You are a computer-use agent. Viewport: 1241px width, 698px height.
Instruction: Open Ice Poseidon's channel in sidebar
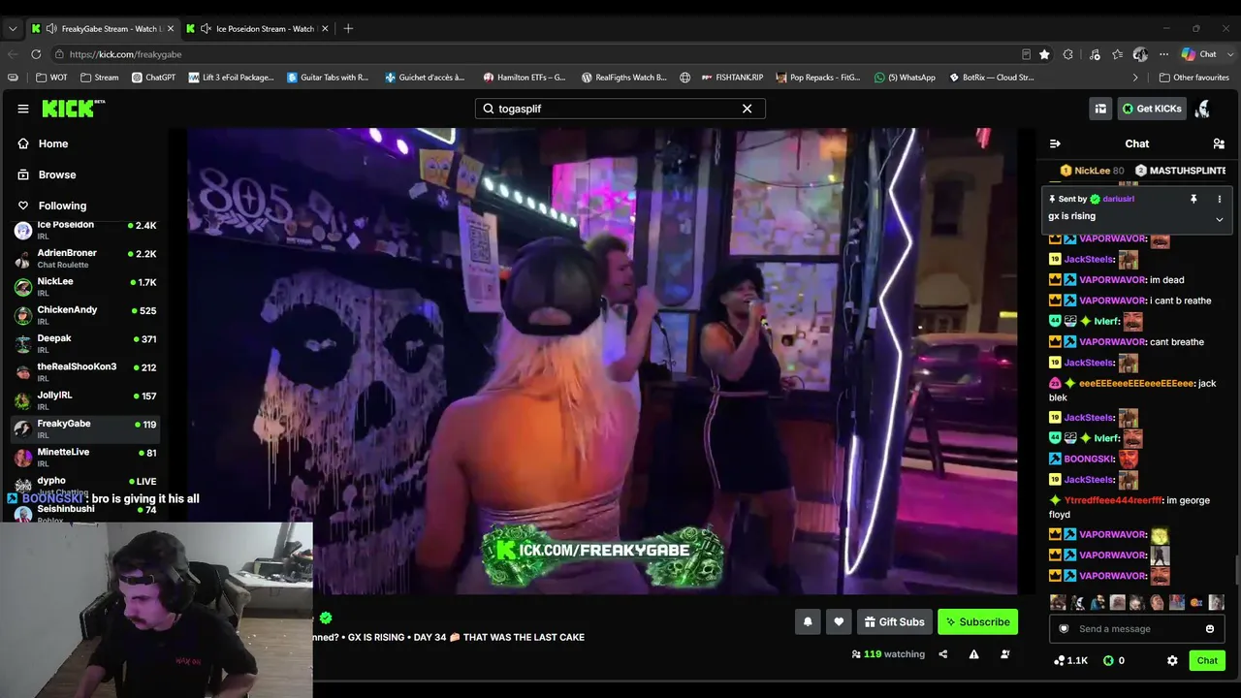tap(85, 229)
